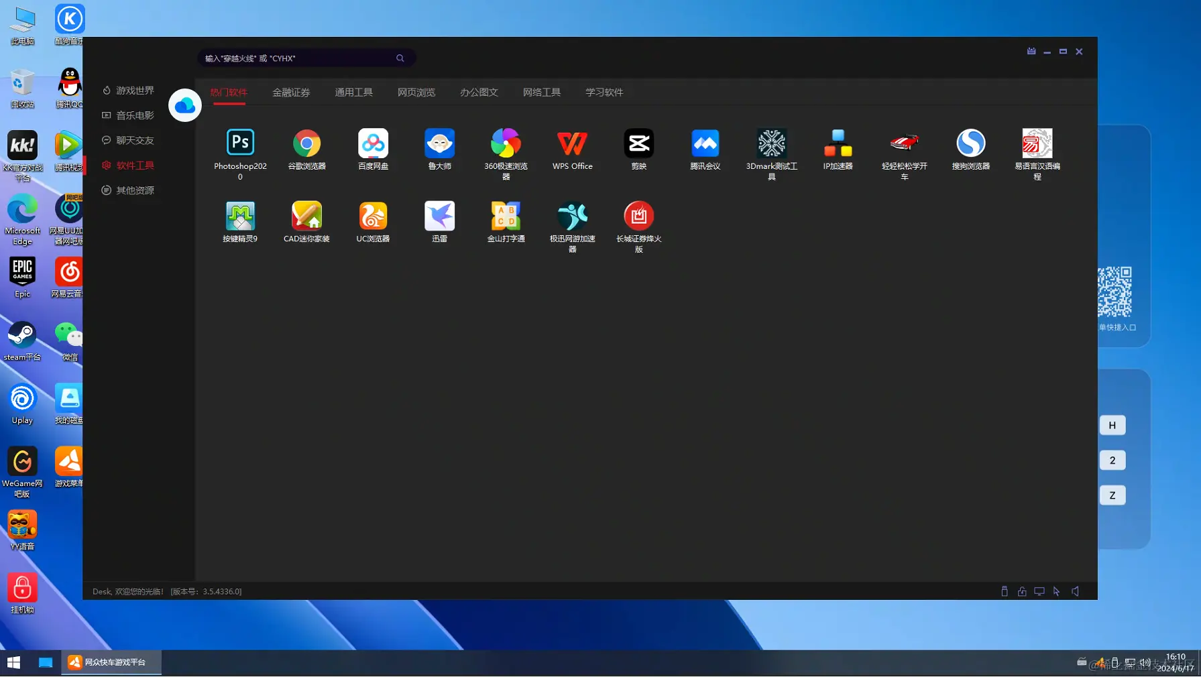Open 鲁大师 hardware tool
This screenshot has width=1201, height=677.
click(x=439, y=143)
